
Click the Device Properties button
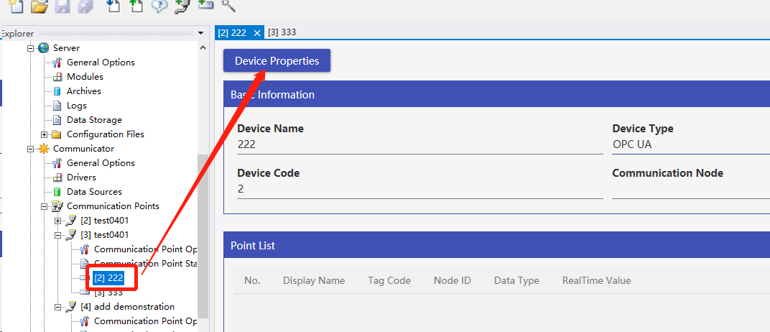point(277,61)
